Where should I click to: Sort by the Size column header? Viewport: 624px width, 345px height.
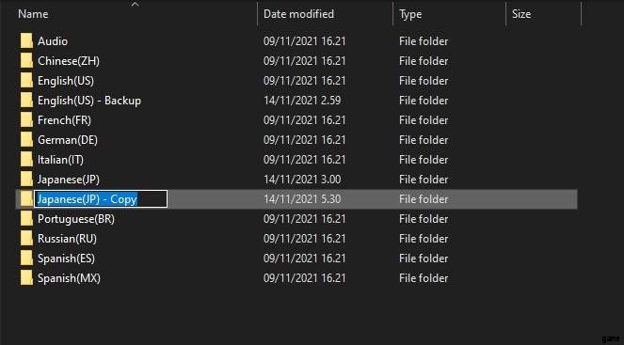[x=521, y=14]
